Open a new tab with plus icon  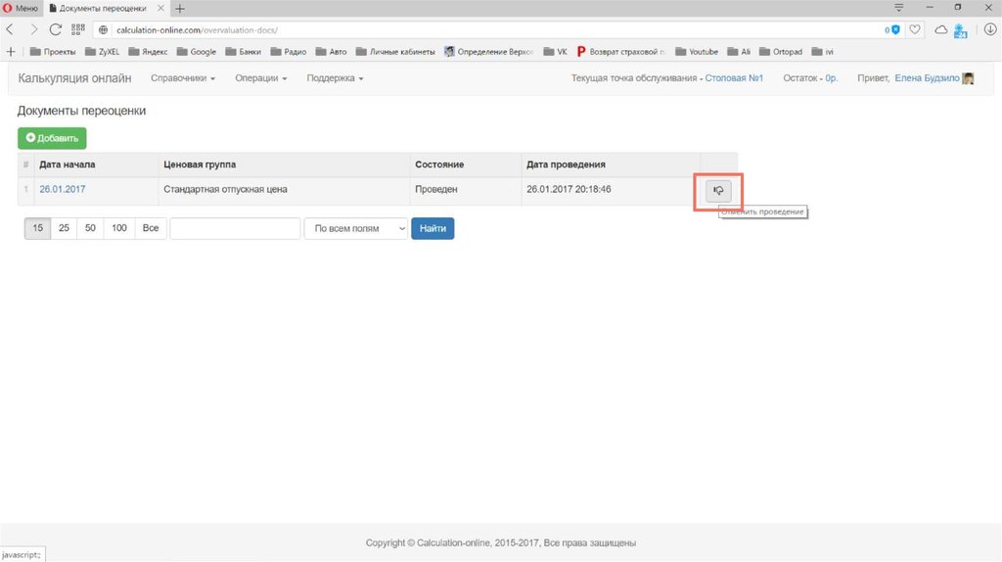pos(179,8)
